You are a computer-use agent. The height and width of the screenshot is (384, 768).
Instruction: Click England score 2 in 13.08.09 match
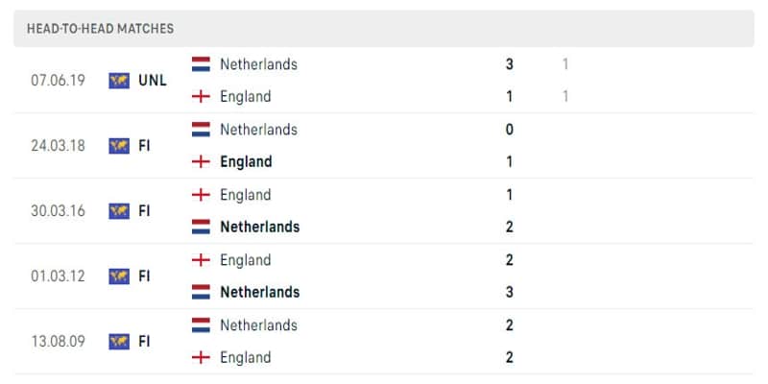click(x=510, y=357)
